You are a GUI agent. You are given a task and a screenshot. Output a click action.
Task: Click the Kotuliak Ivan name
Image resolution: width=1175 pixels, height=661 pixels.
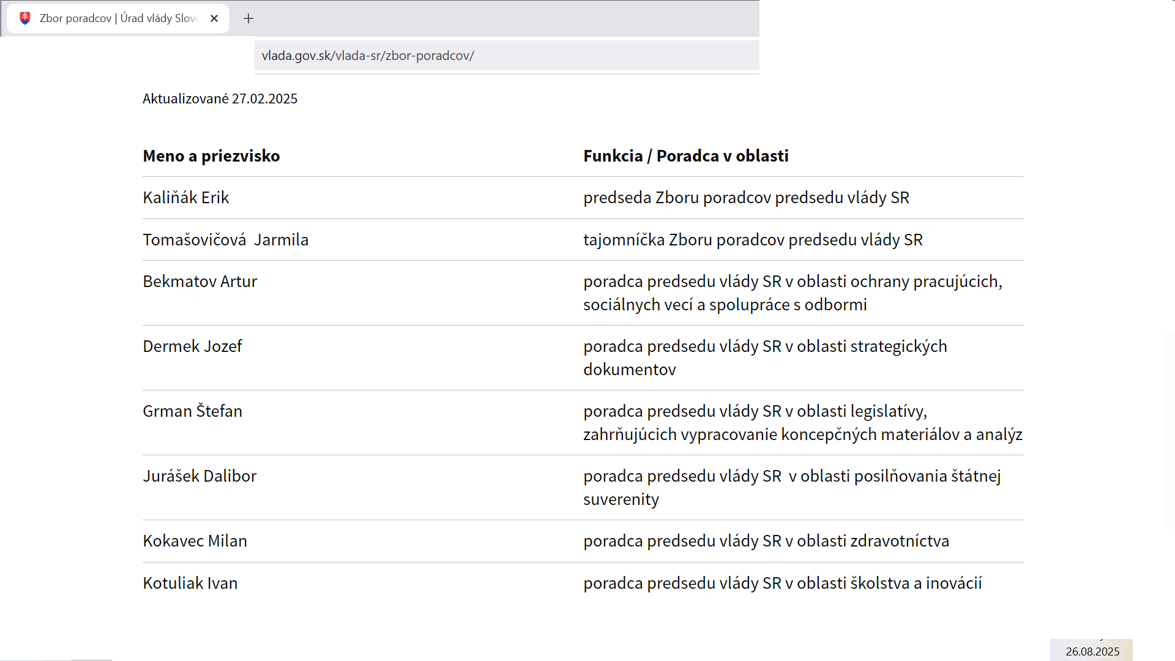click(x=190, y=583)
